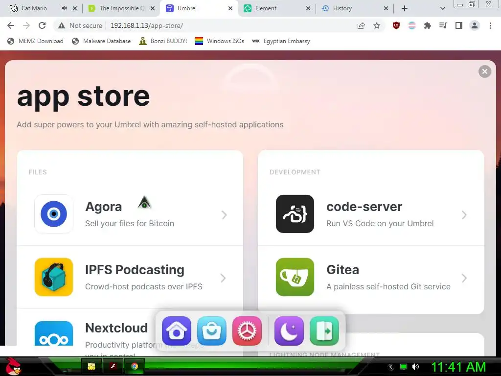This screenshot has height=376, width=501.
Task: Open the IPFS Podcasting app icon
Action: pyautogui.click(x=54, y=277)
